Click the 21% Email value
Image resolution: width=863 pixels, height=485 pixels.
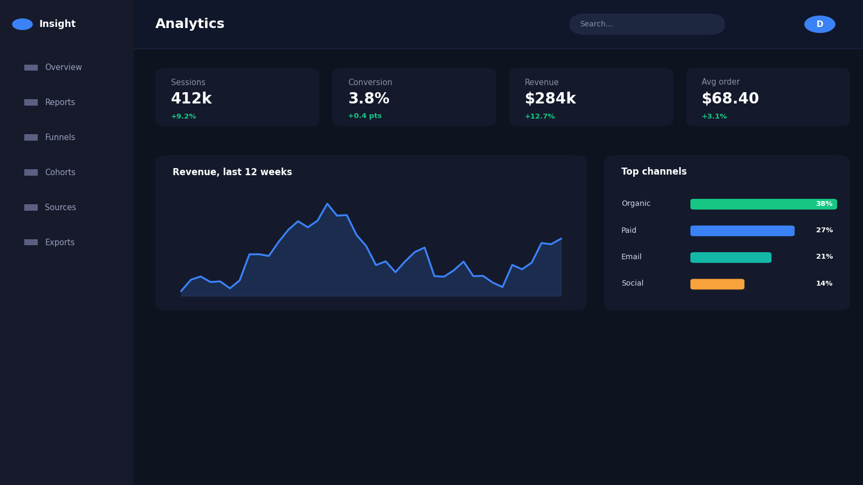824,257
